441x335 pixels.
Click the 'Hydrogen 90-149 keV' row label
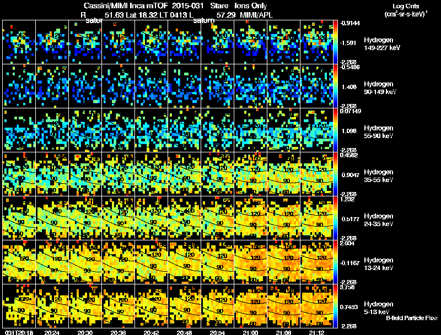click(380, 88)
